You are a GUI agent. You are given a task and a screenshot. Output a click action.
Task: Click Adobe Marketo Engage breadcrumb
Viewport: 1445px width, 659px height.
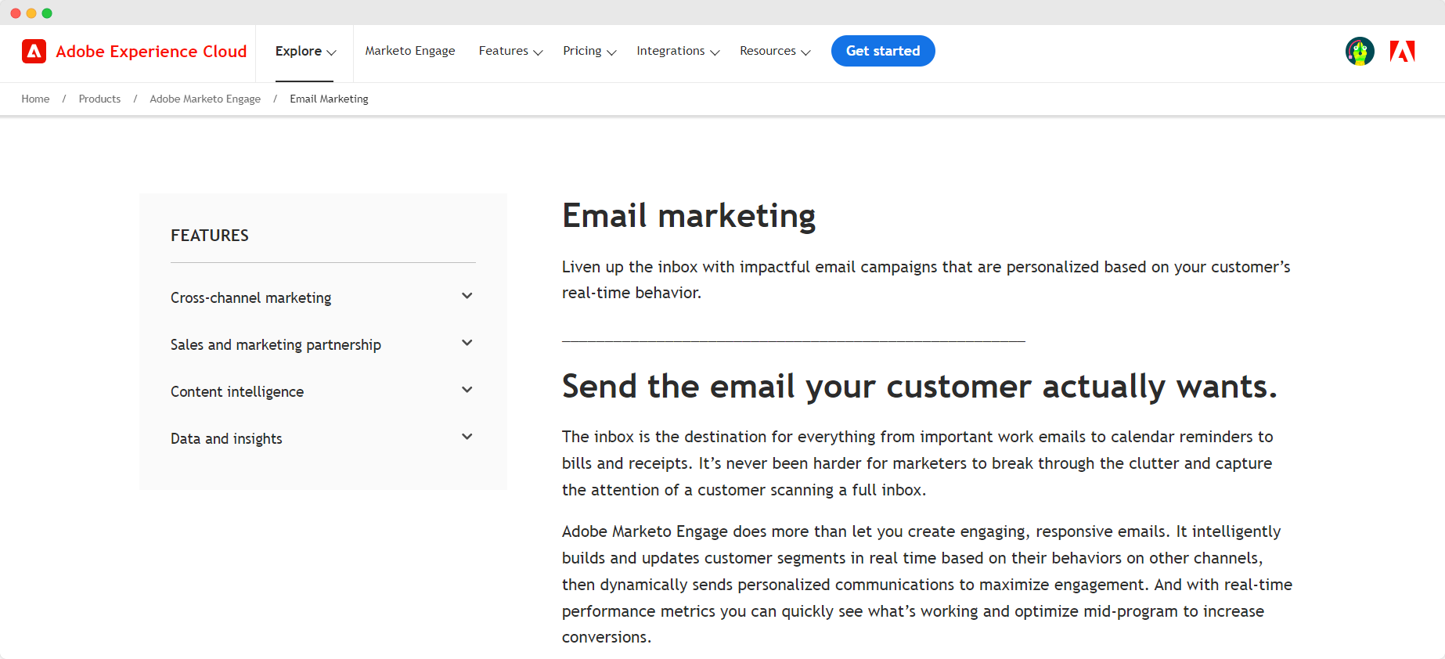coord(205,99)
